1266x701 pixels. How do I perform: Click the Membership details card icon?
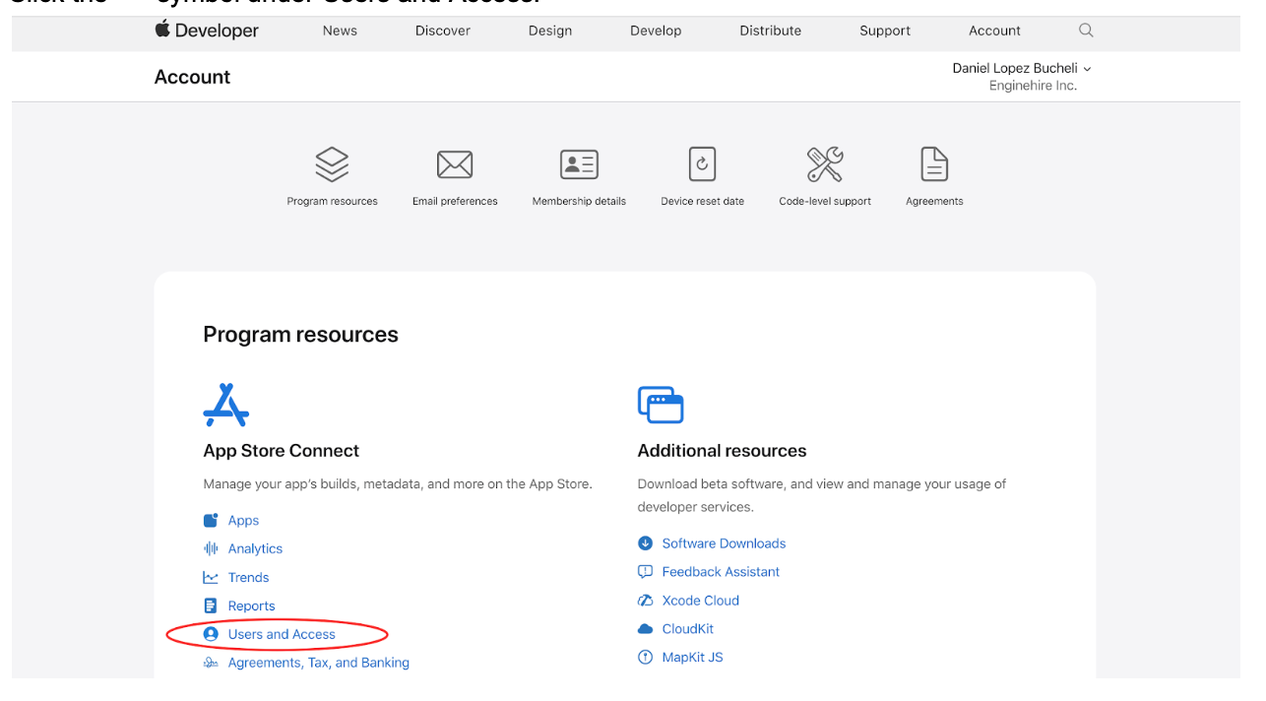579,164
